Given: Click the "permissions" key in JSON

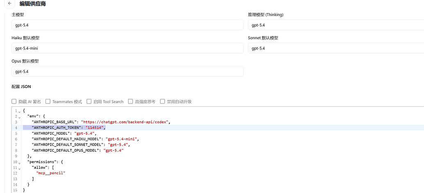Looking at the screenshot, I should click(x=41, y=162).
